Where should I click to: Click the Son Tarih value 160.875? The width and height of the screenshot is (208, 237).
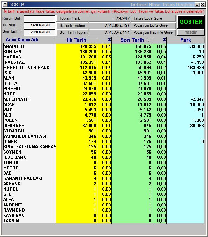pos(143,46)
